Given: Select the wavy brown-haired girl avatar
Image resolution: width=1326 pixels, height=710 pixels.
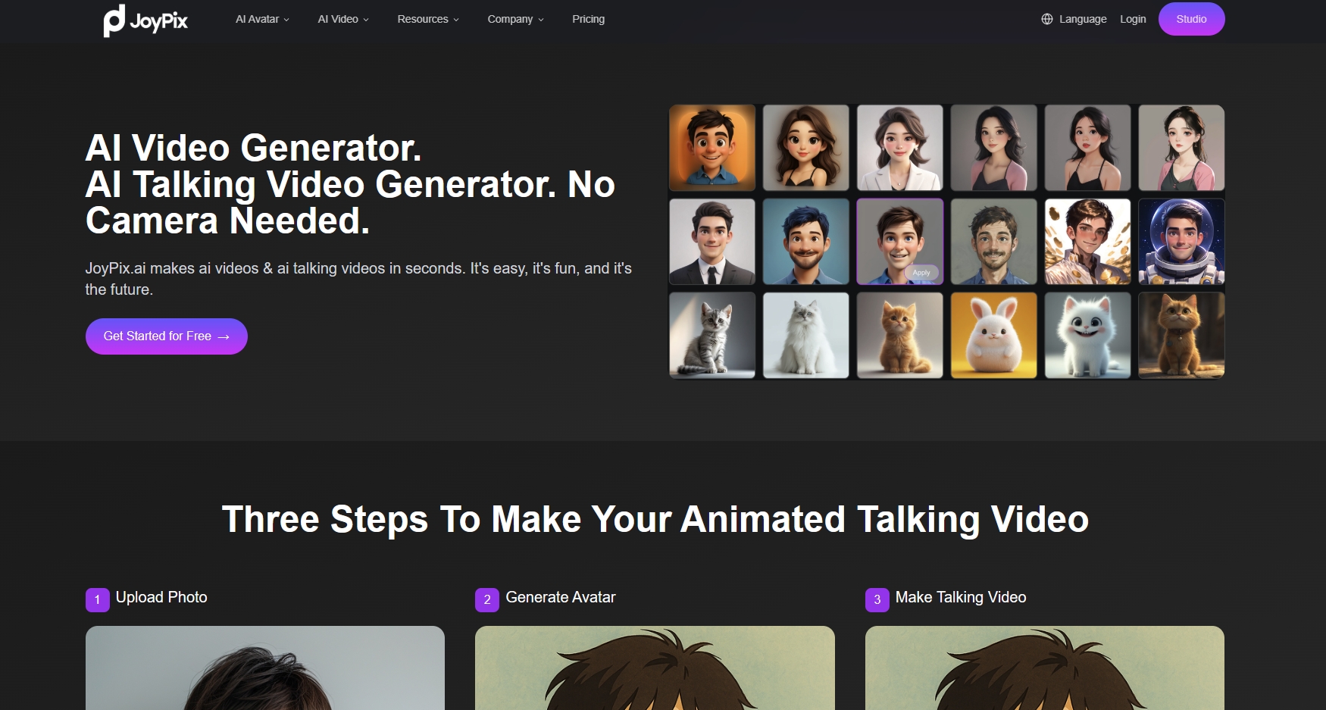Looking at the screenshot, I should click(806, 148).
